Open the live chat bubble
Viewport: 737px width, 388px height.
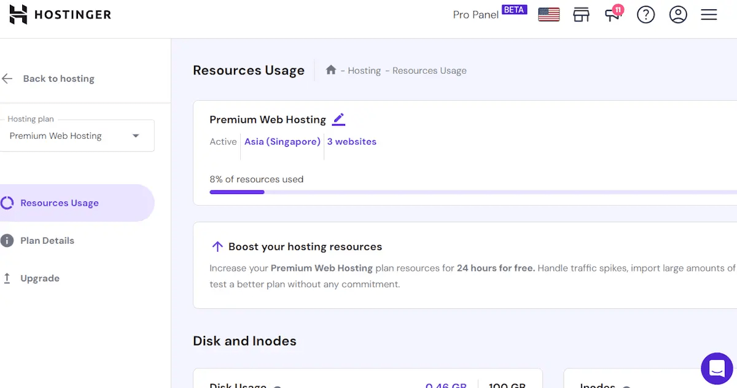pyautogui.click(x=717, y=368)
